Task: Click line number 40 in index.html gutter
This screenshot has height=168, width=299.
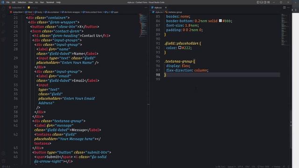Action: click(x=15, y=121)
